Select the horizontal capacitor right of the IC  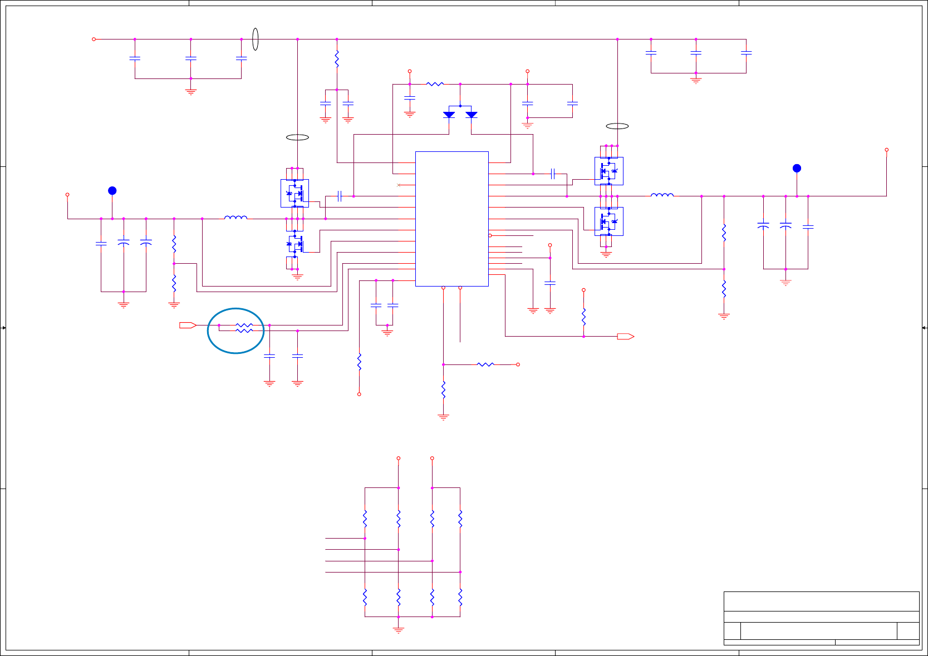coord(553,174)
